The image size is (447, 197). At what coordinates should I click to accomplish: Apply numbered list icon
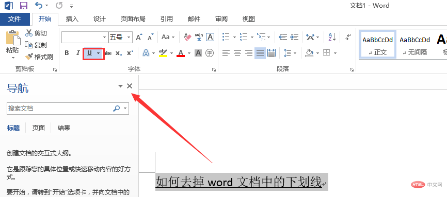click(x=244, y=37)
